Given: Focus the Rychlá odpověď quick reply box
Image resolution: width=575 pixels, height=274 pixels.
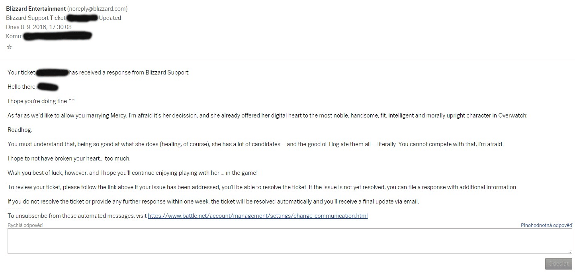Looking at the screenshot, I should click(x=289, y=241).
